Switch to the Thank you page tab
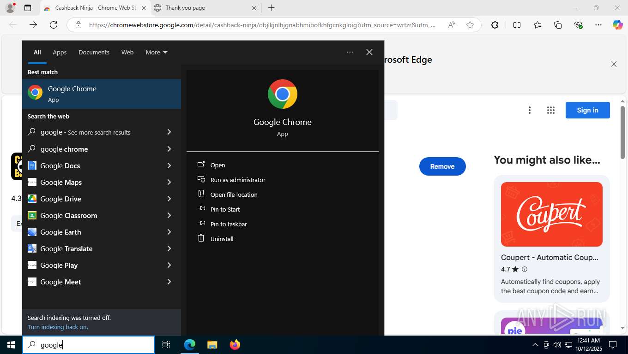 pos(205,8)
